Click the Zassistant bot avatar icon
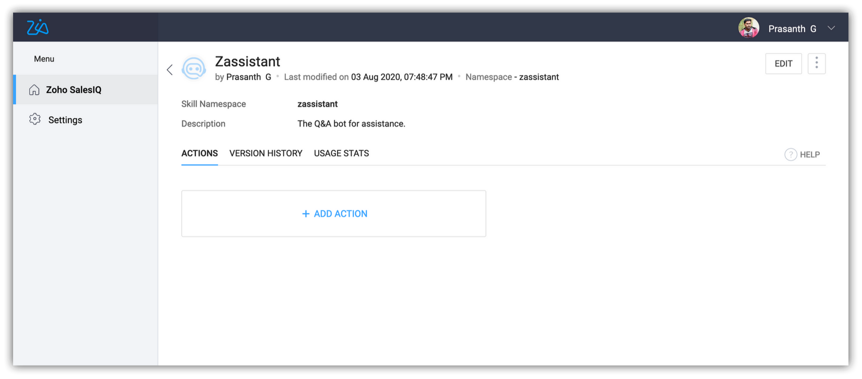Image resolution: width=862 pixels, height=379 pixels. click(x=194, y=69)
